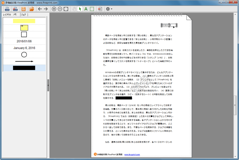Viewport: 239px width, 160px height.
Task: Click the FinePrint title bar app icon
Action: [x=3, y=3]
